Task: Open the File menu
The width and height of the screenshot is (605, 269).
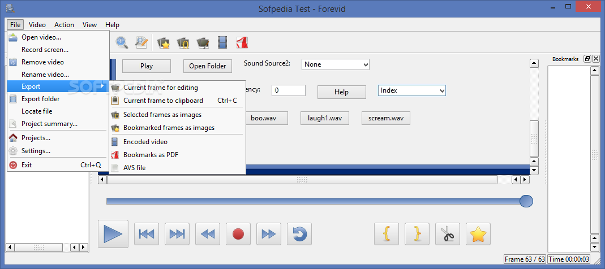Action: [x=15, y=25]
